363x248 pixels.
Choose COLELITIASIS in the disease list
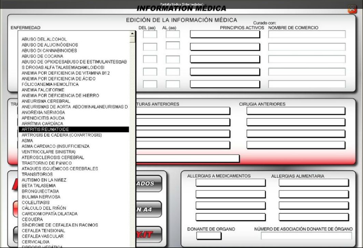(x=36, y=202)
